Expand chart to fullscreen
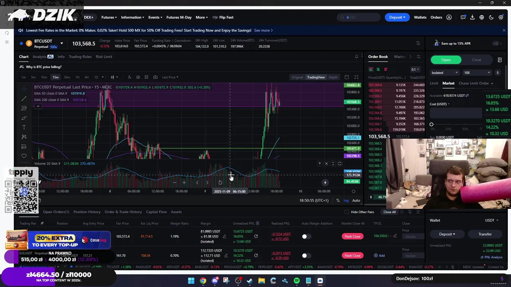Viewport: 511px width, 287px height. (x=356, y=77)
